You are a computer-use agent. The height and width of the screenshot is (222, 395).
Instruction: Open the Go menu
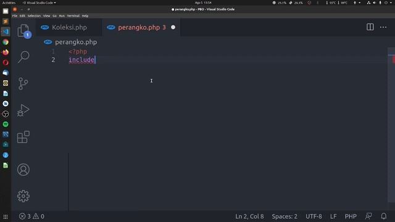[55, 16]
